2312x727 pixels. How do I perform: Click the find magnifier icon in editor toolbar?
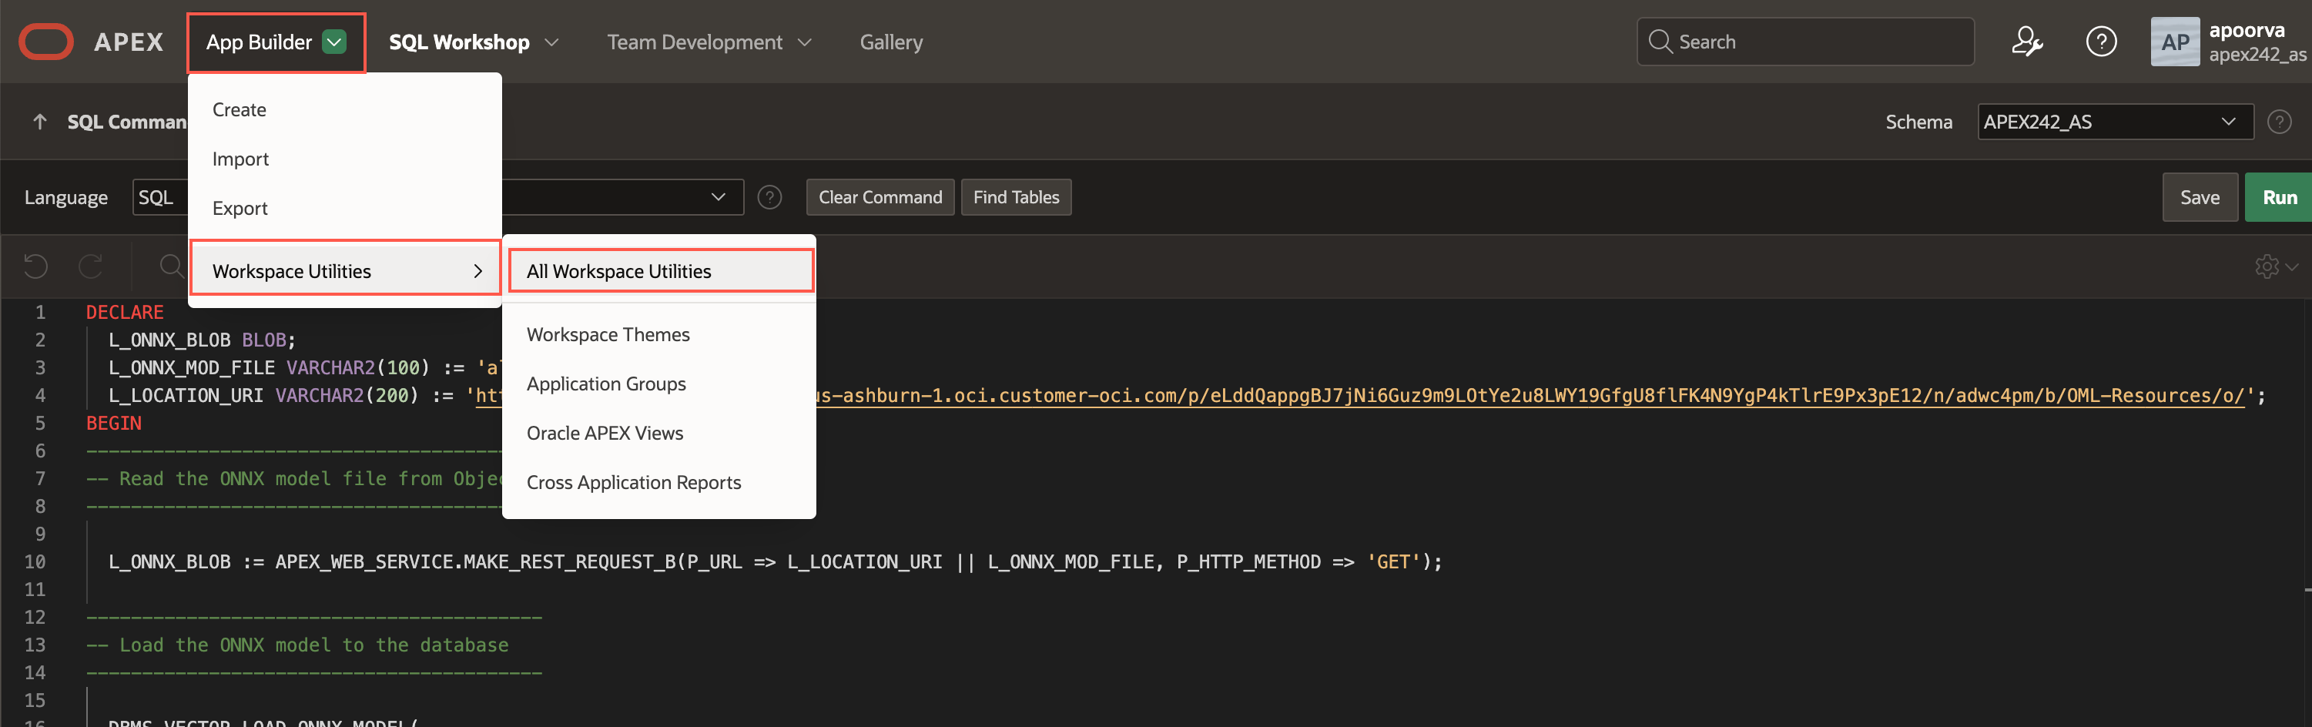pyautogui.click(x=170, y=266)
